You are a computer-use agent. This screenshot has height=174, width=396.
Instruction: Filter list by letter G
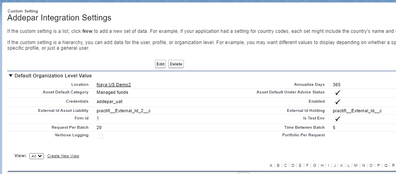tap(315, 166)
